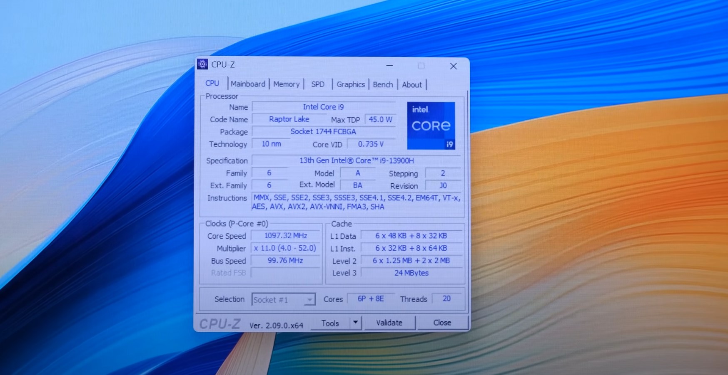Click the Name field 'Intel Core i9'
Image resolution: width=728 pixels, height=375 pixels.
point(324,107)
